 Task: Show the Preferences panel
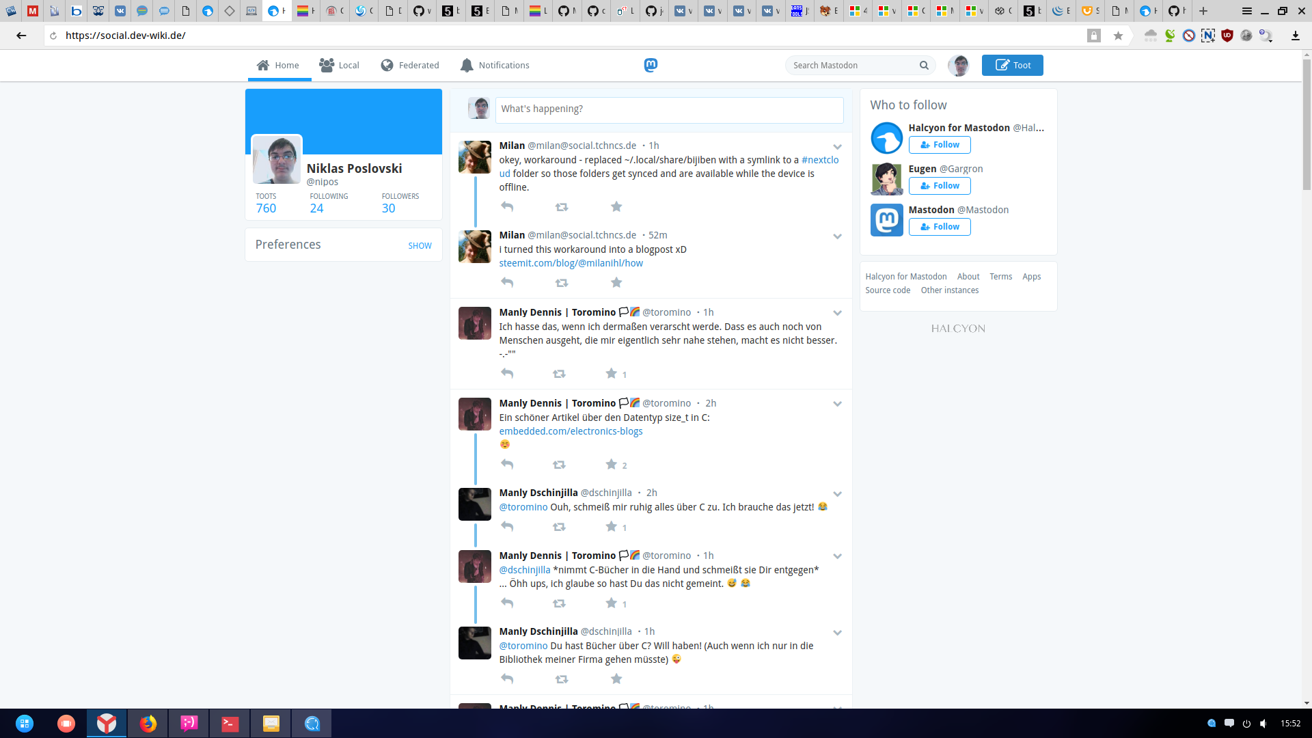click(x=420, y=246)
